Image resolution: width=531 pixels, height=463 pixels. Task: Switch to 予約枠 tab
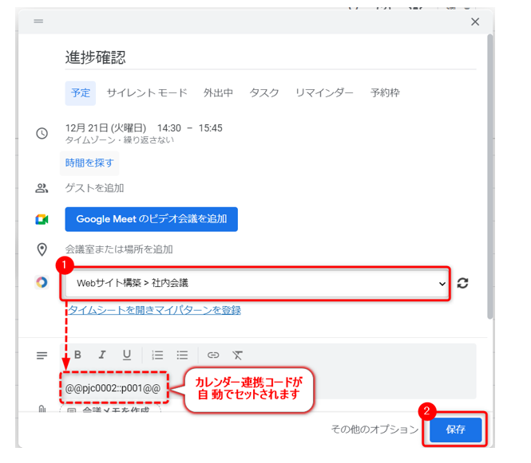click(x=385, y=93)
